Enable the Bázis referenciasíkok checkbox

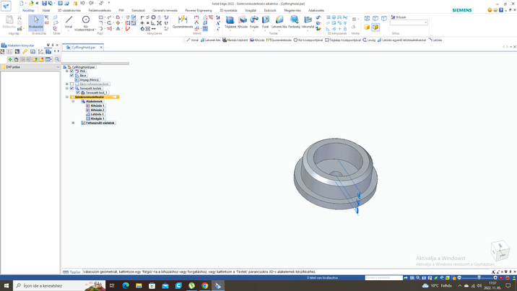(x=72, y=84)
